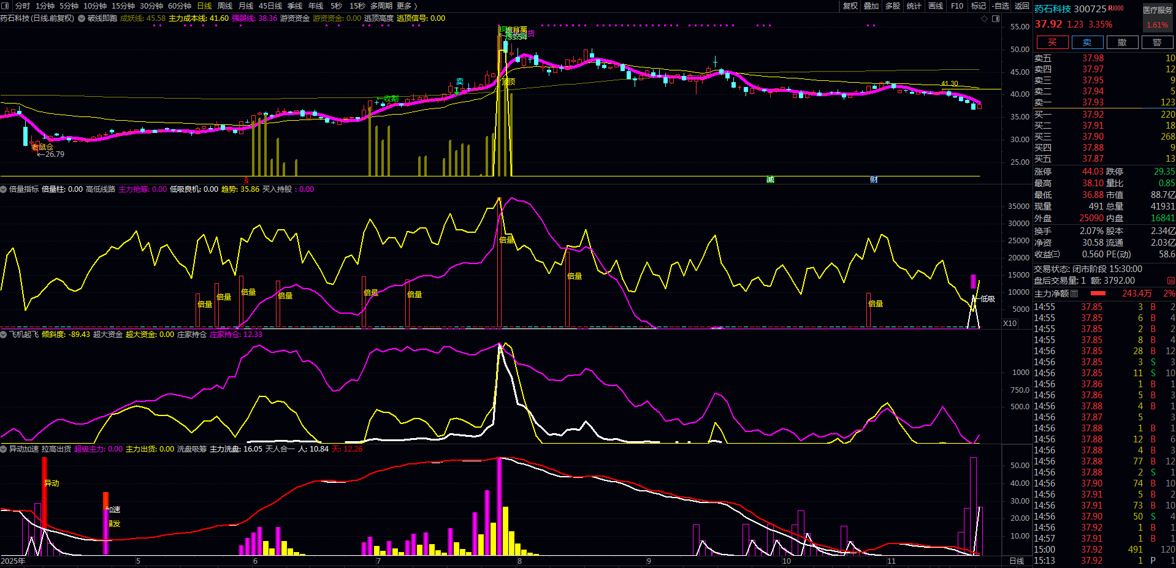Image resolution: width=1176 pixels, height=568 pixels.
Task: Click the 买一 37.92 order row
Action: [1104, 115]
